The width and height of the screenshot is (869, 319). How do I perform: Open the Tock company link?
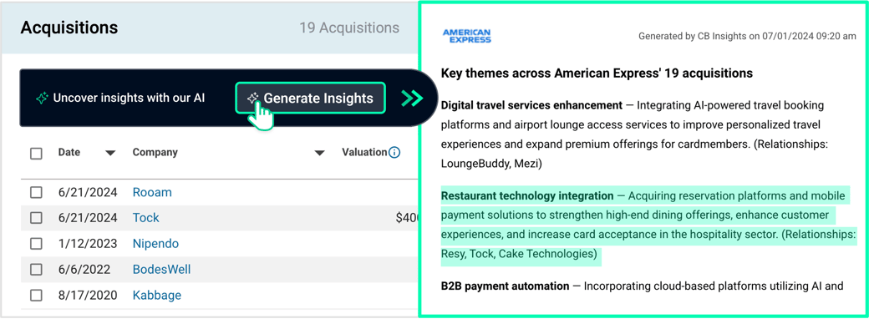click(x=145, y=218)
